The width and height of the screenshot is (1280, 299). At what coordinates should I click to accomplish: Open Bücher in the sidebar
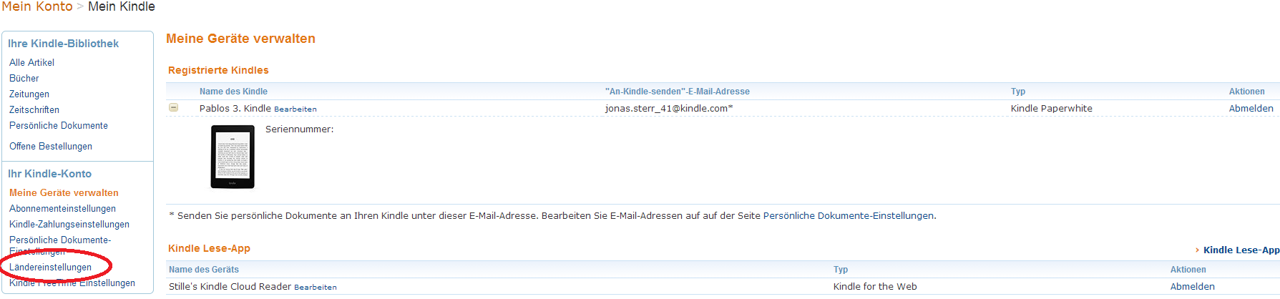pyautogui.click(x=24, y=79)
